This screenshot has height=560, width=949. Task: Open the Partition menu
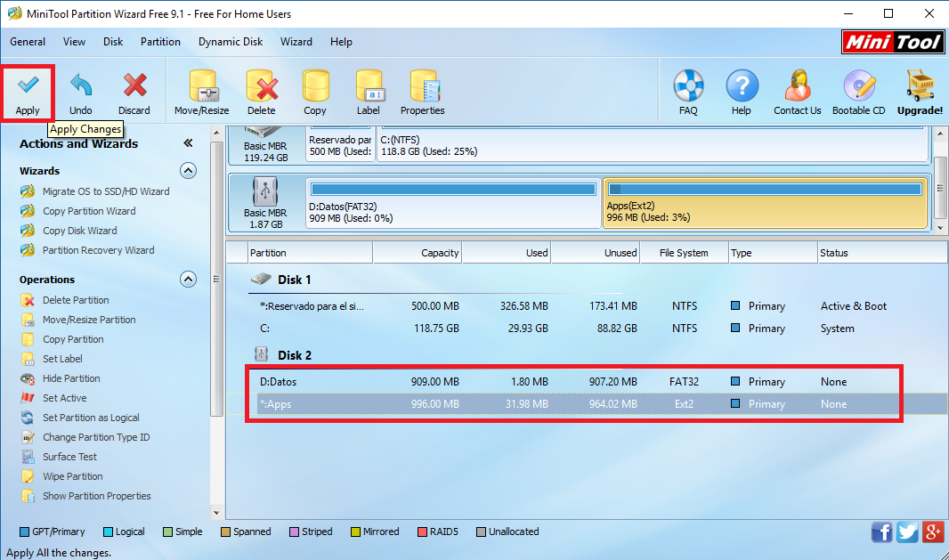160,42
